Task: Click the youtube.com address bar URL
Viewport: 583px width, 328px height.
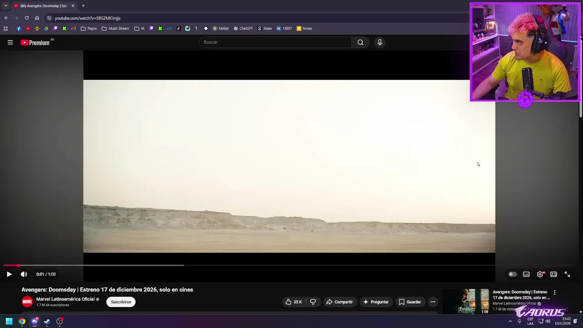Action: (87, 18)
